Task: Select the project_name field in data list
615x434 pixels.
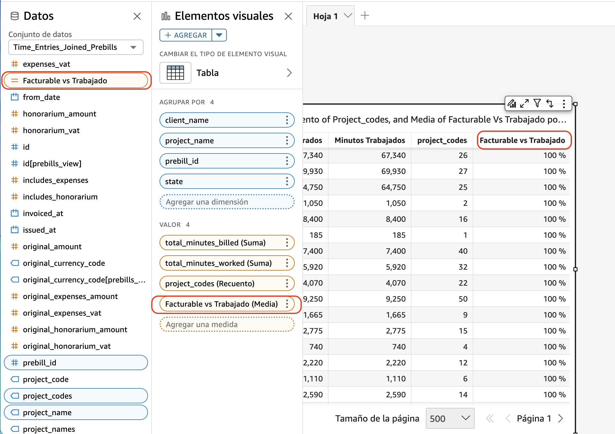Action: pyautogui.click(x=76, y=413)
